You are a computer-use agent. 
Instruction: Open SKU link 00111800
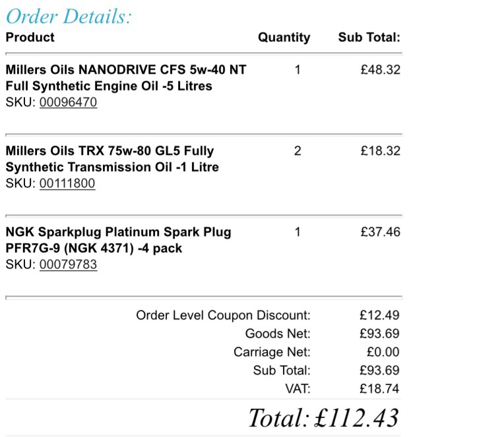tap(67, 183)
